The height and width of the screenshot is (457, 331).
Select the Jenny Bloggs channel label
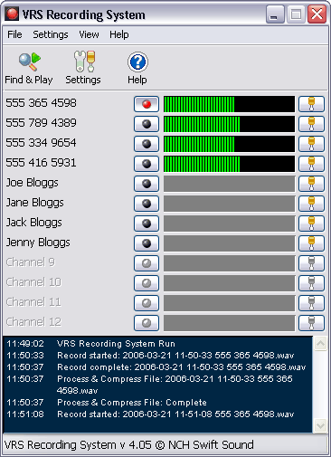click(38, 243)
